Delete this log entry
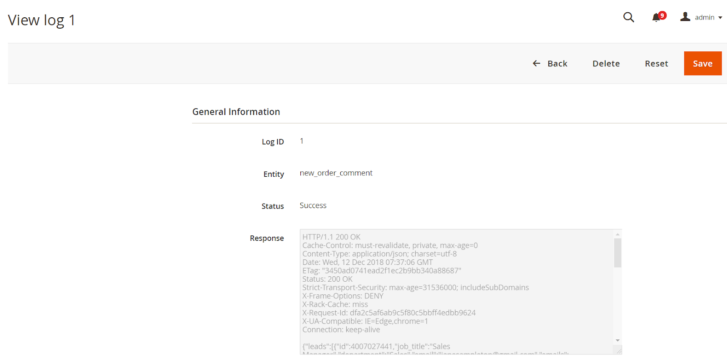 click(606, 64)
